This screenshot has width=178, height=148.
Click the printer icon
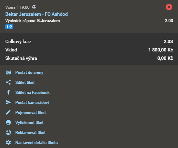tap(8, 122)
